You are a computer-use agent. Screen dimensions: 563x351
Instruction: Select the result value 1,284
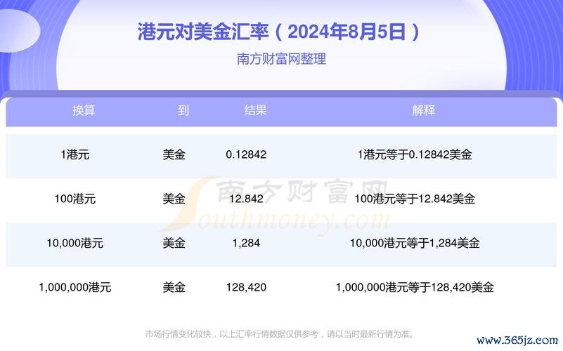tap(246, 244)
